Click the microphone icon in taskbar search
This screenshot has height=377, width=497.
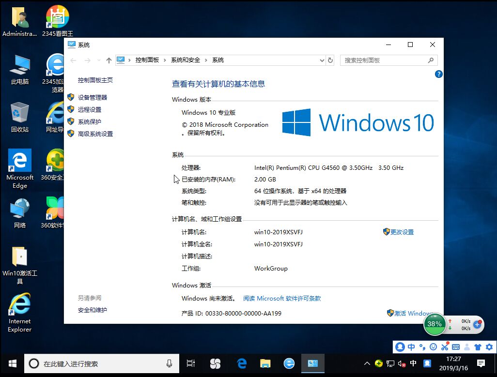(169, 364)
